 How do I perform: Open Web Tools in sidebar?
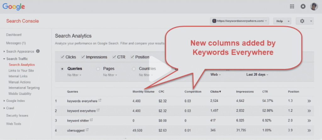tap(14, 124)
